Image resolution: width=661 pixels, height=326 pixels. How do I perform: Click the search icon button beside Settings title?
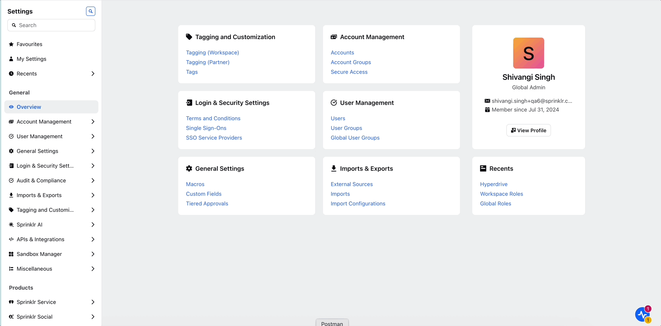(91, 11)
